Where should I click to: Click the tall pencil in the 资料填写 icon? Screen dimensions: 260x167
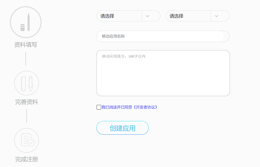click(x=29, y=22)
